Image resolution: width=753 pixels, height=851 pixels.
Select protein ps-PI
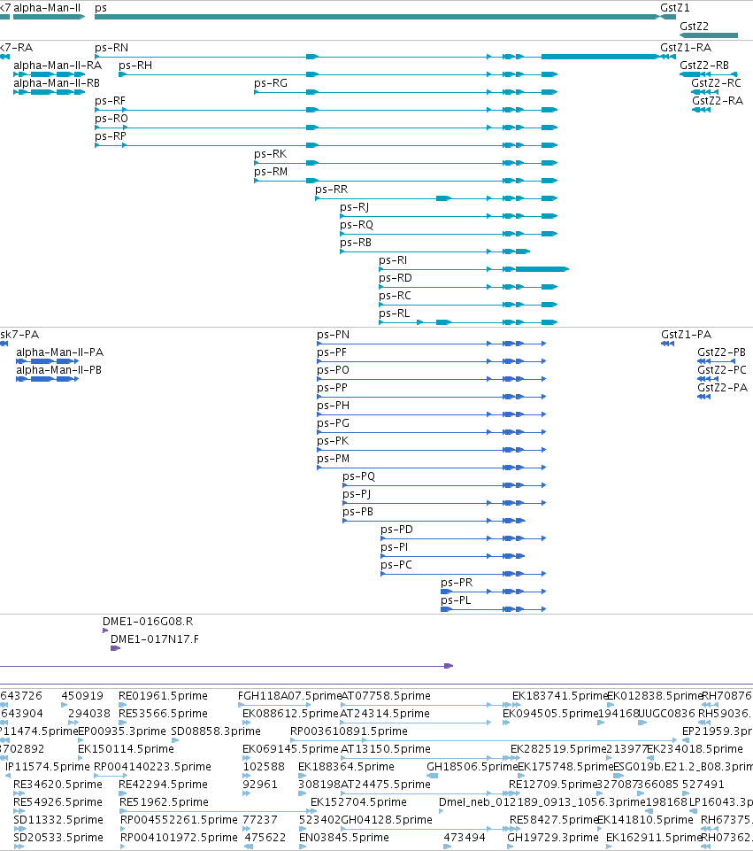coord(394,547)
